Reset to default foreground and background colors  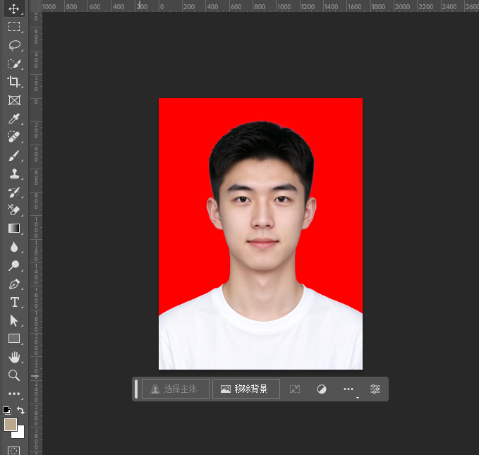(7, 411)
